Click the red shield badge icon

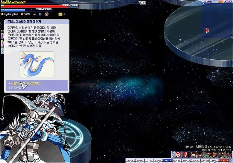pos(47,14)
